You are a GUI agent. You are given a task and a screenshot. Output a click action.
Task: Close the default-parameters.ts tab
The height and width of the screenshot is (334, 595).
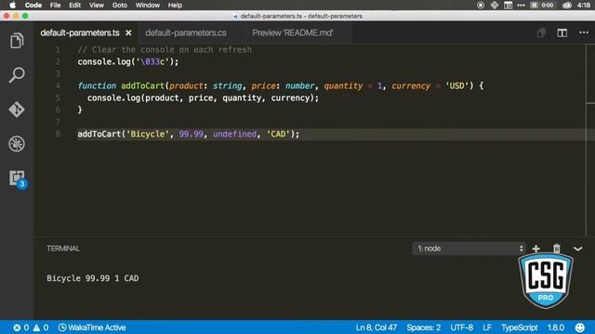(128, 33)
